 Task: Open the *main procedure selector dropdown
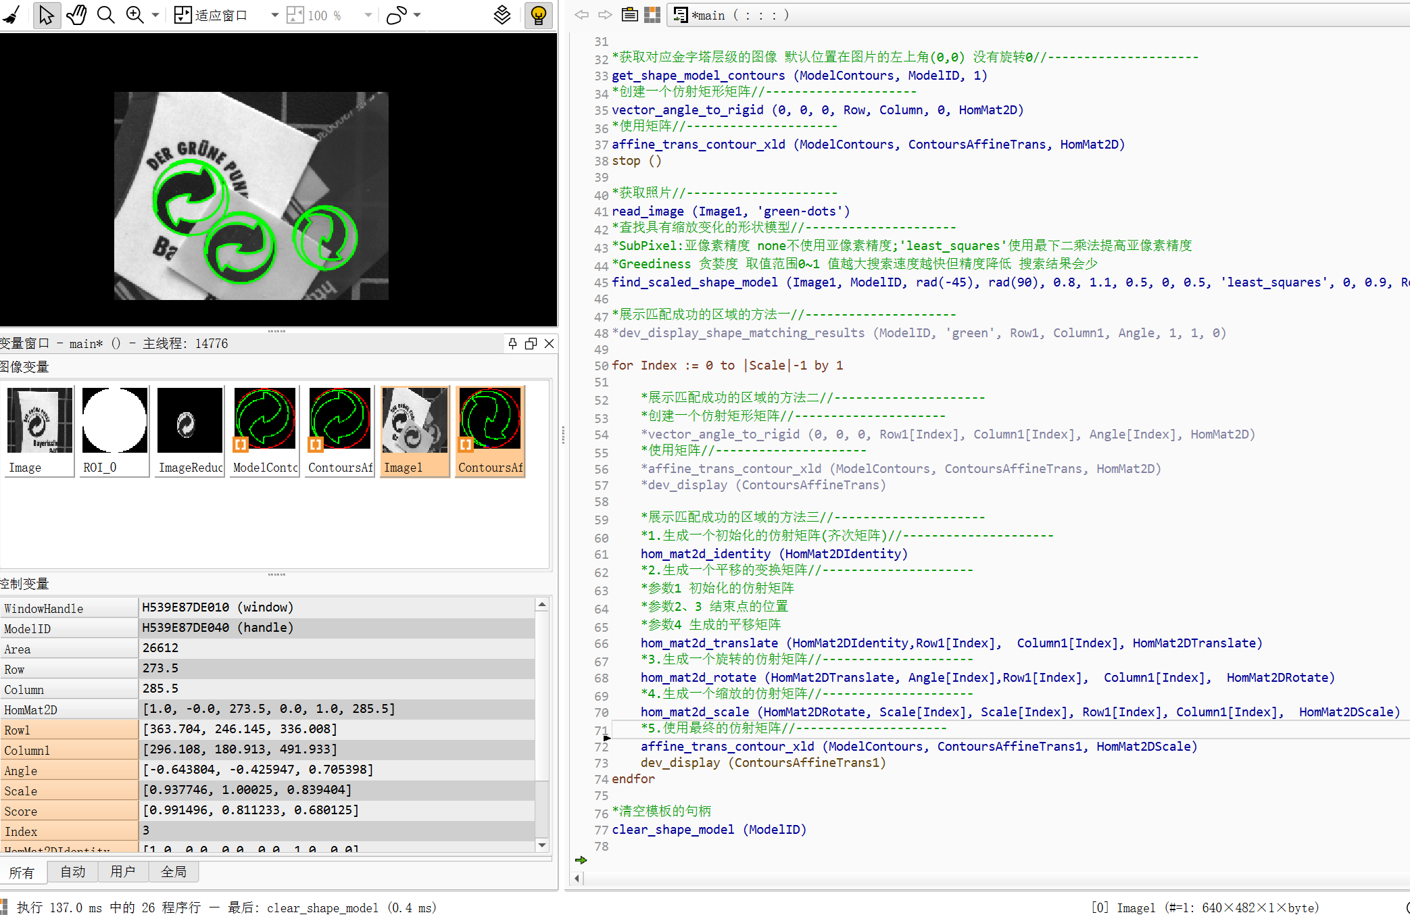click(x=739, y=15)
